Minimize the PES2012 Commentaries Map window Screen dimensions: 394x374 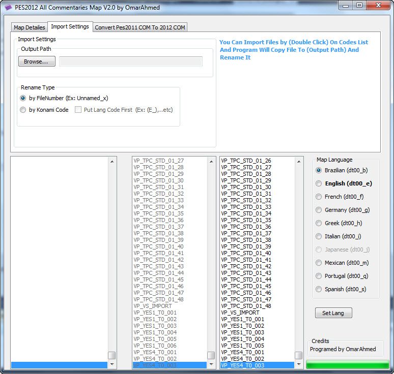tap(346, 6)
